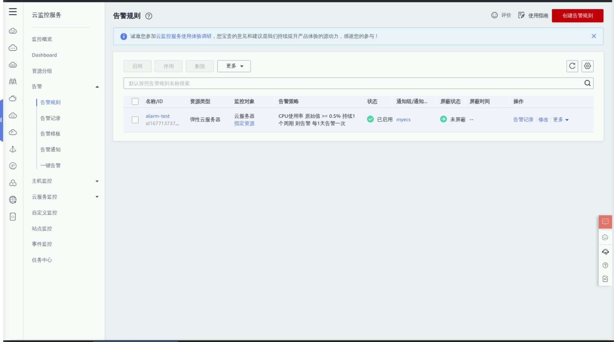The width and height of the screenshot is (614, 342).
Task: Select 一键告警 in sidebar
Action: 50,165
